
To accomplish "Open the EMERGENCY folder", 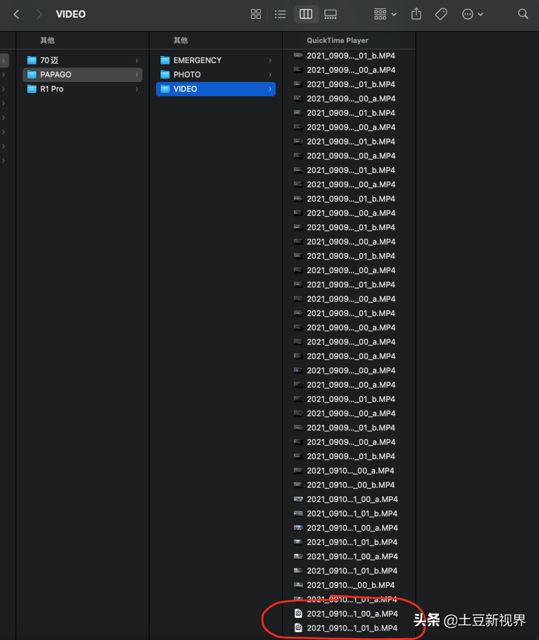I will [197, 60].
